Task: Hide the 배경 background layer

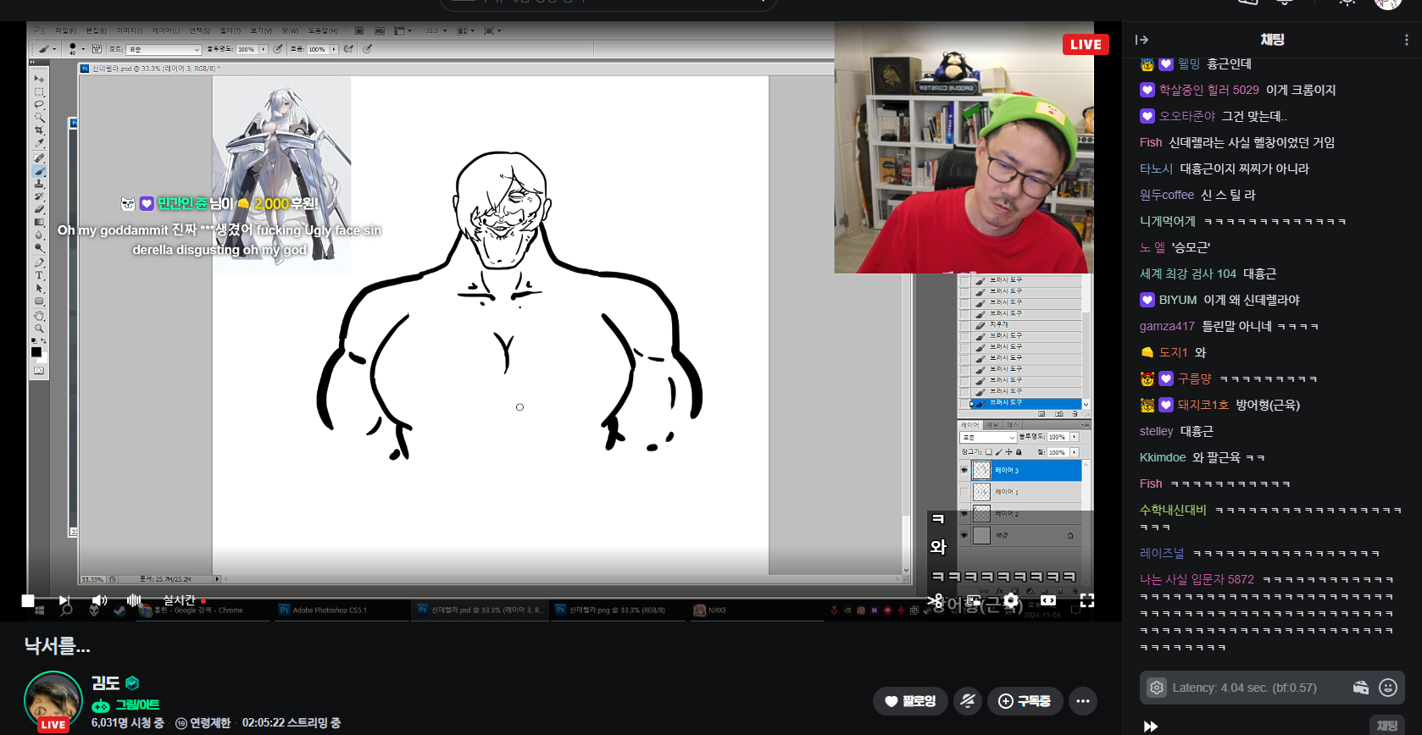Action: pos(964,535)
